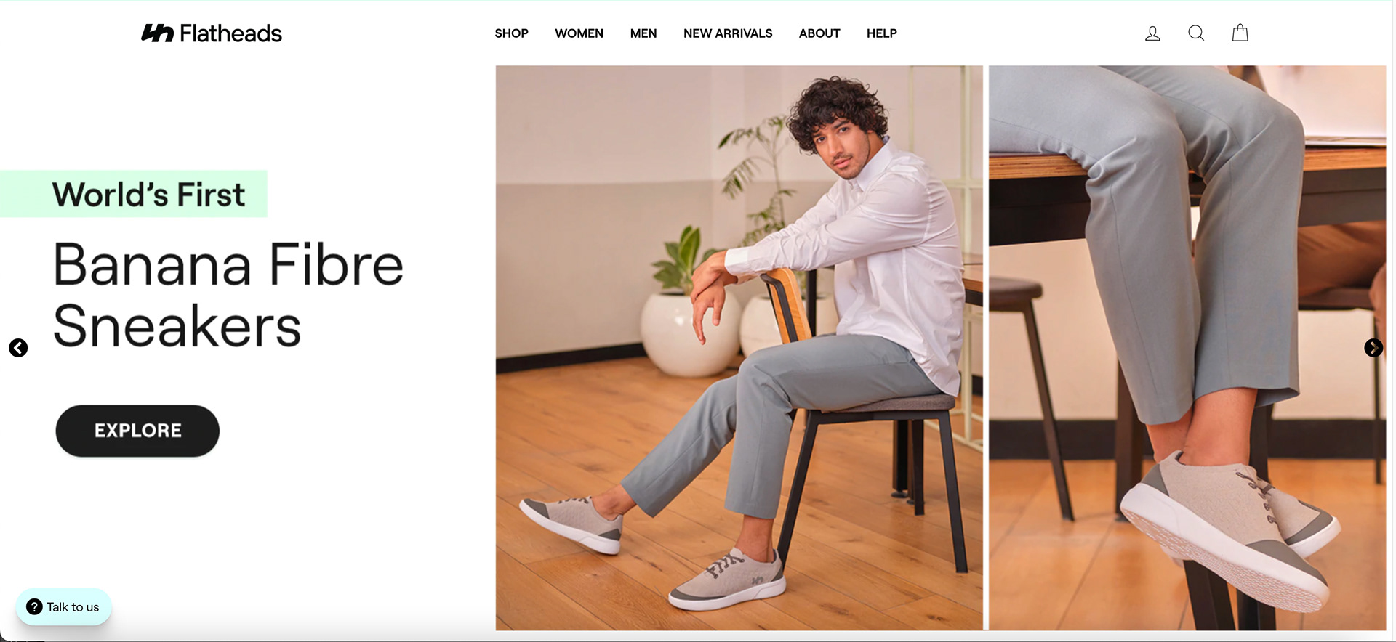The image size is (1396, 642).
Task: Go to previous slide with left arrow
Action: tap(18, 348)
